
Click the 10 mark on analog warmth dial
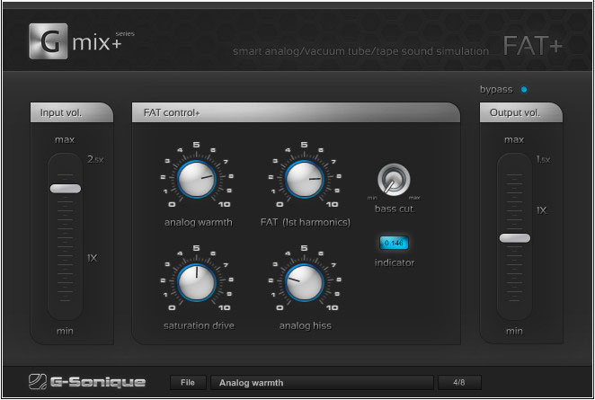pos(225,205)
